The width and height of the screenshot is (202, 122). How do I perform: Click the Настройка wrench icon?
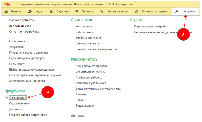point(177,11)
